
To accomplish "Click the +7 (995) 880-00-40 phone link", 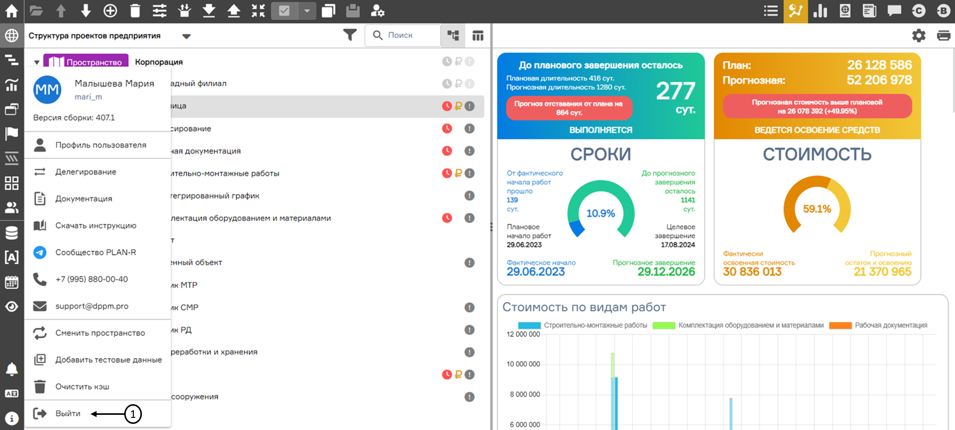I will click(92, 279).
